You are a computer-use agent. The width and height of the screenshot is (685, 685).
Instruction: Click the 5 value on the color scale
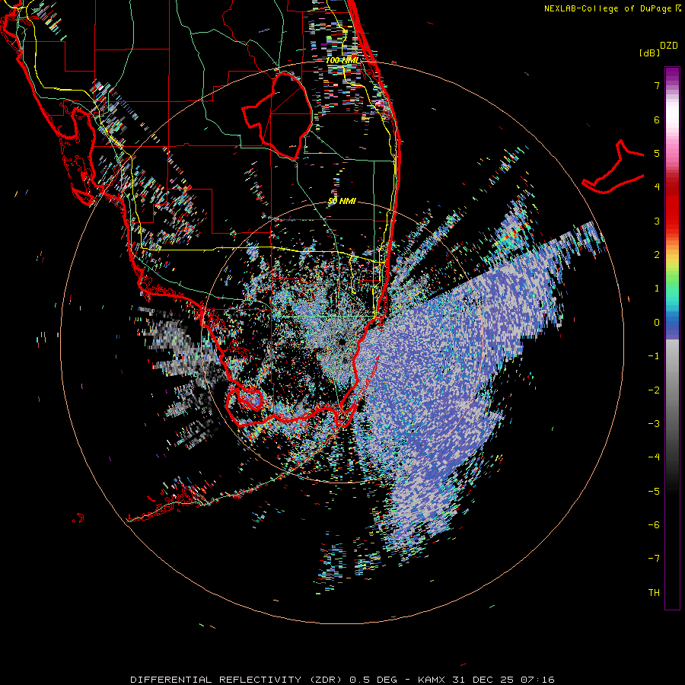(x=657, y=153)
